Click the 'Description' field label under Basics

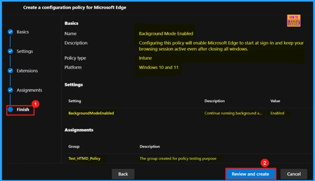pos(76,43)
